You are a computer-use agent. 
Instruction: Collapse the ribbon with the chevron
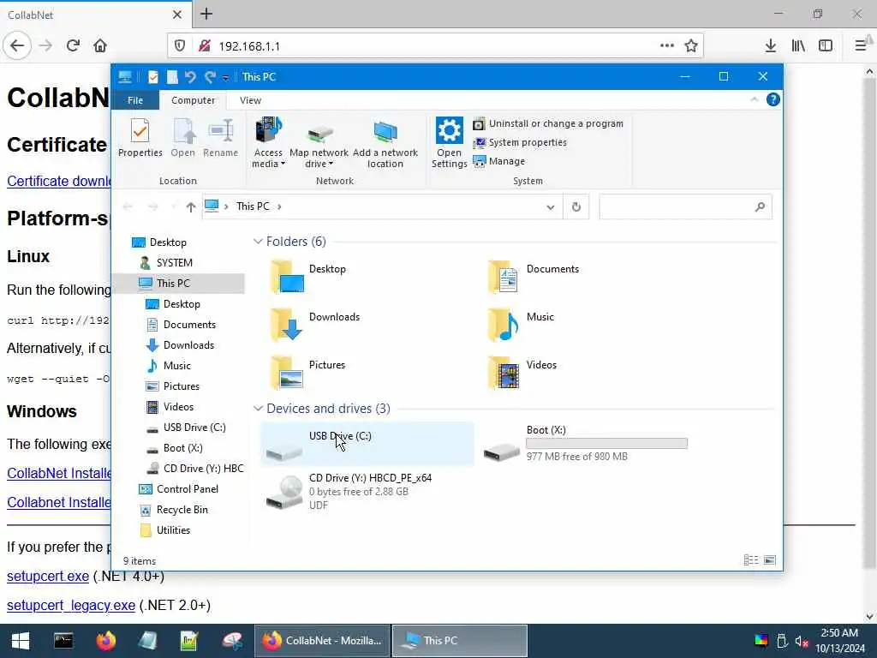(754, 99)
